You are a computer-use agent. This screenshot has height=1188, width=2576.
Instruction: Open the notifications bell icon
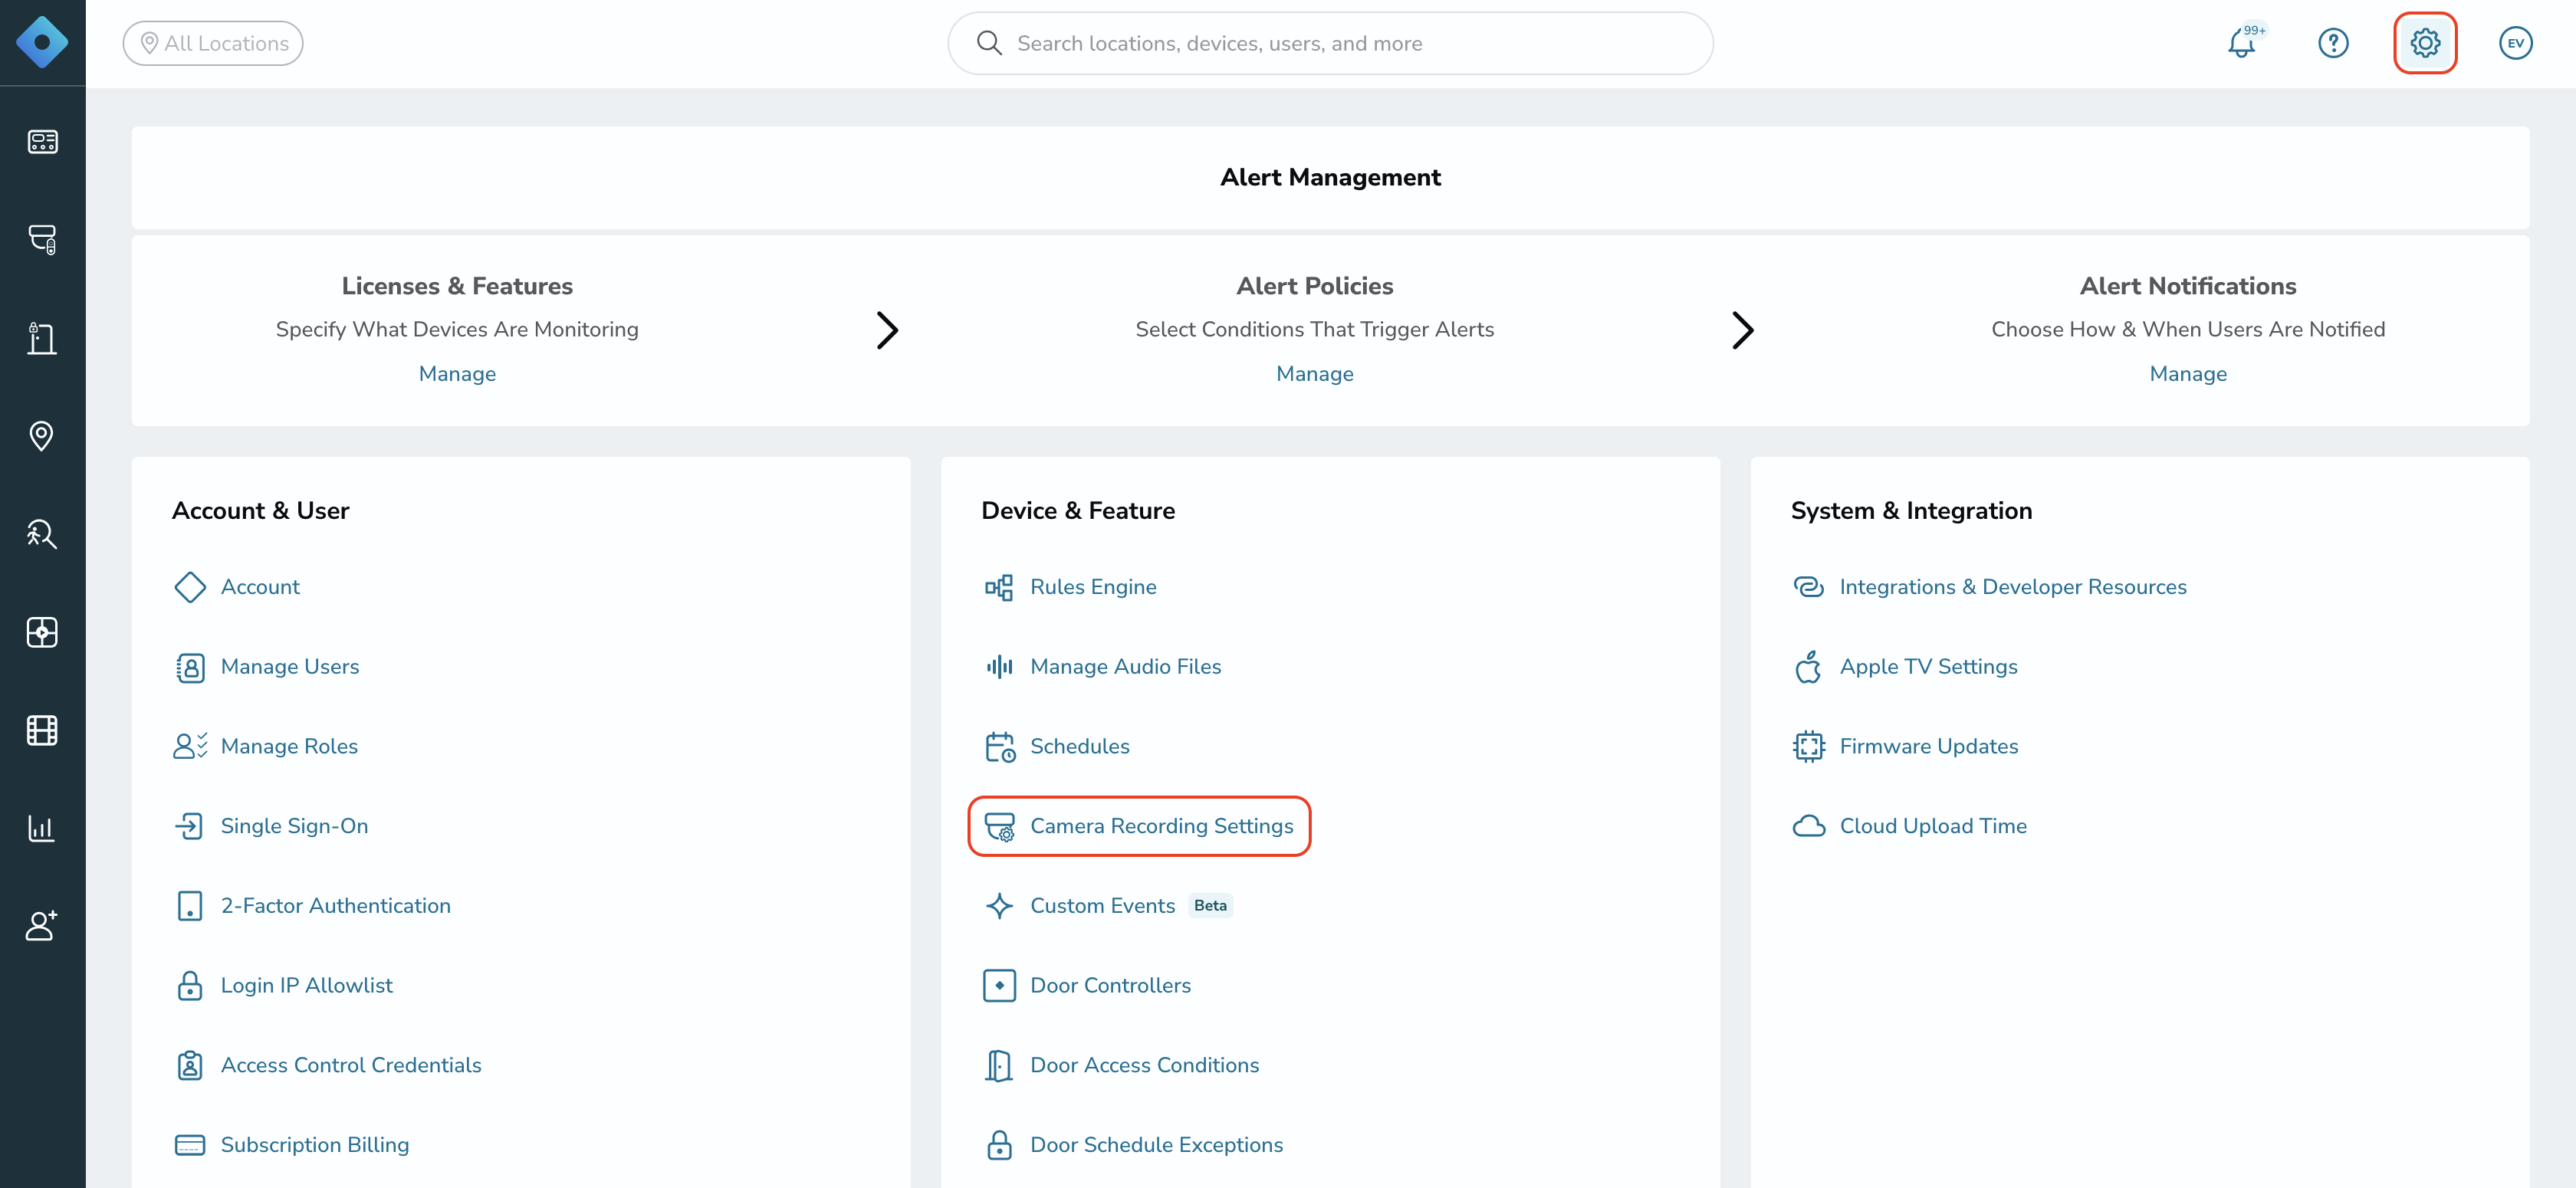(2242, 43)
